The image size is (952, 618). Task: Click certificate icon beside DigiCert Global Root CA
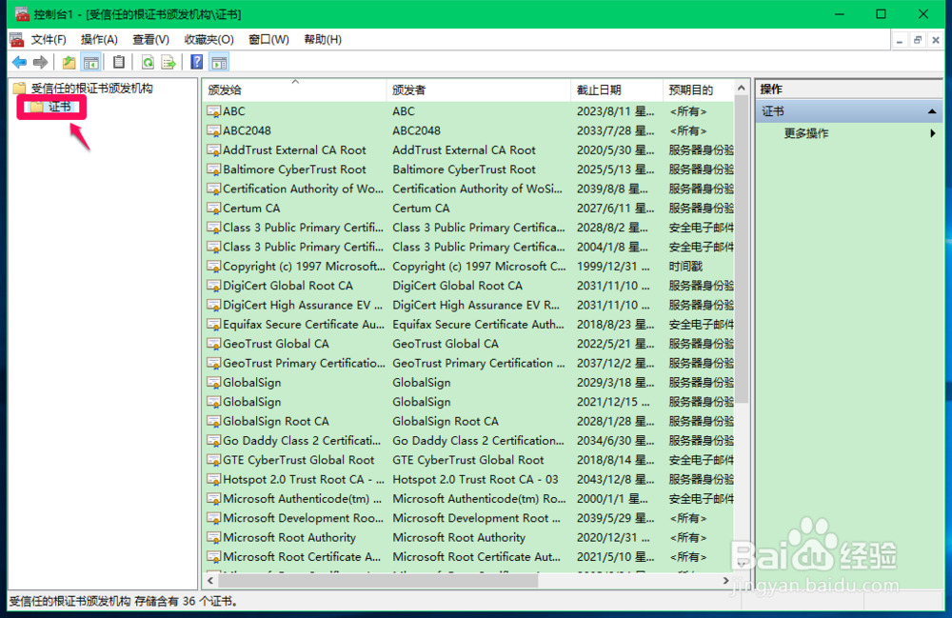(x=213, y=286)
